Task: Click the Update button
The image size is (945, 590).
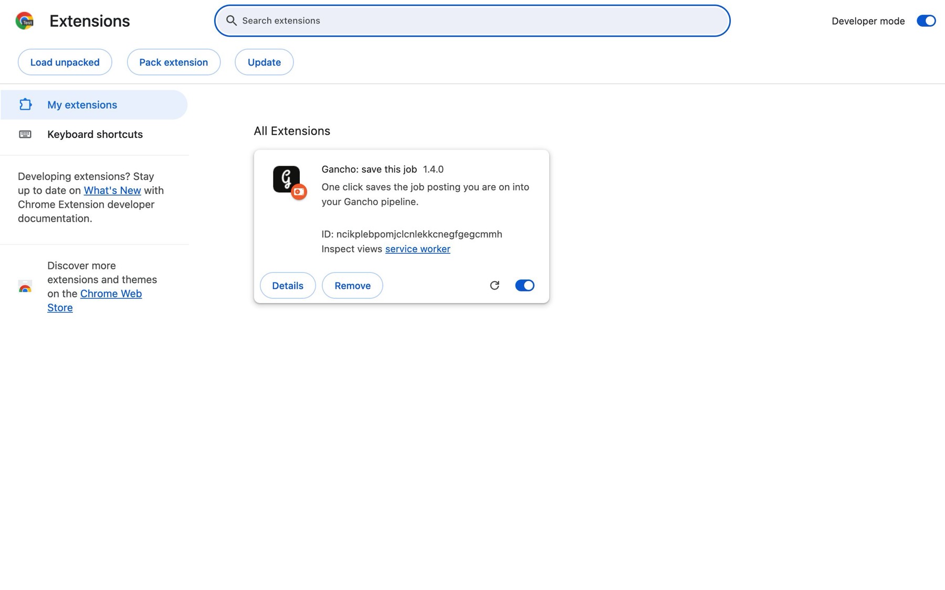Action: point(264,62)
